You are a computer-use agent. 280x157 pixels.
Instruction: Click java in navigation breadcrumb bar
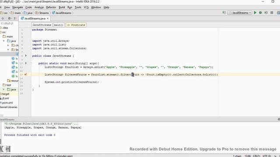28,13
